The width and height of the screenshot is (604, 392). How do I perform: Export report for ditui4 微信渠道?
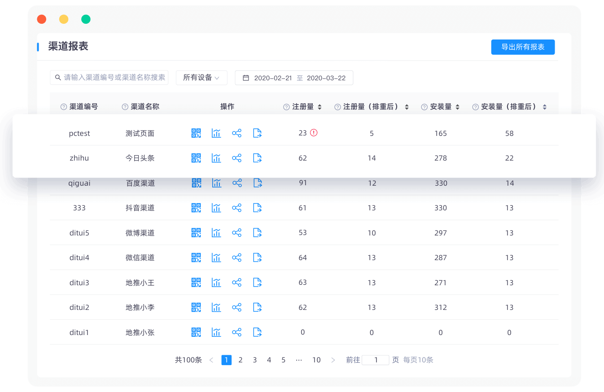click(257, 257)
